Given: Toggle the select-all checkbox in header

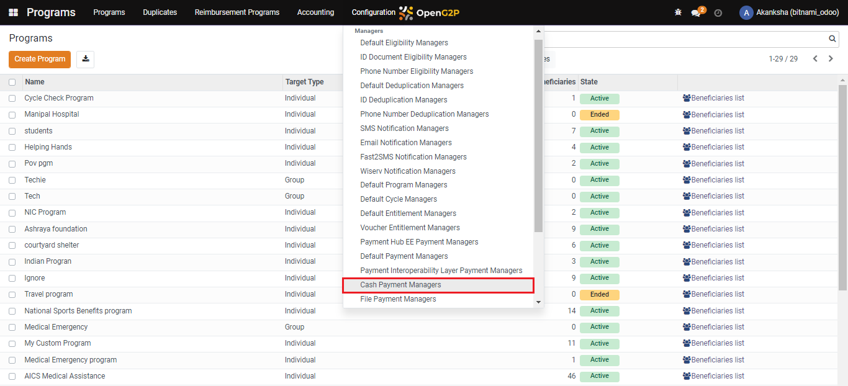Looking at the screenshot, I should (12, 82).
